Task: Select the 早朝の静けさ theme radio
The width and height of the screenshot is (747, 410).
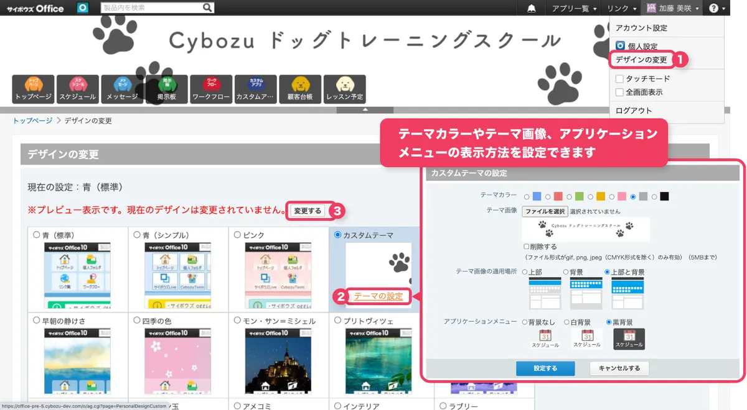Action: tap(36, 321)
